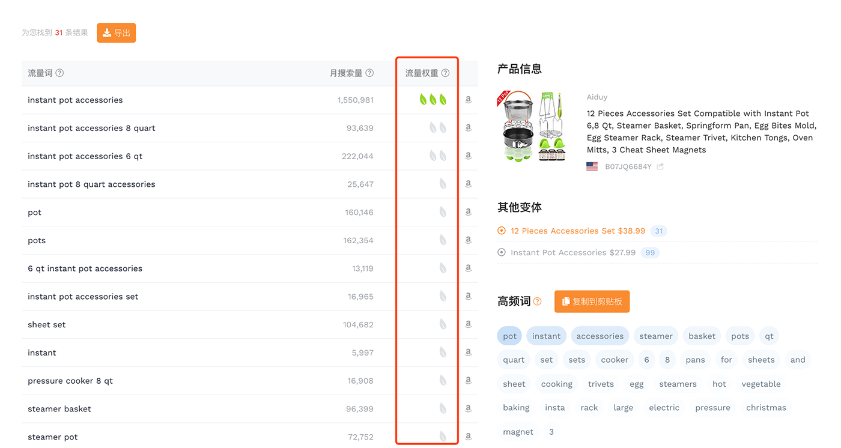Open the B07JQ6684Y ASIN link
This screenshot has width=841, height=448.
627,166
